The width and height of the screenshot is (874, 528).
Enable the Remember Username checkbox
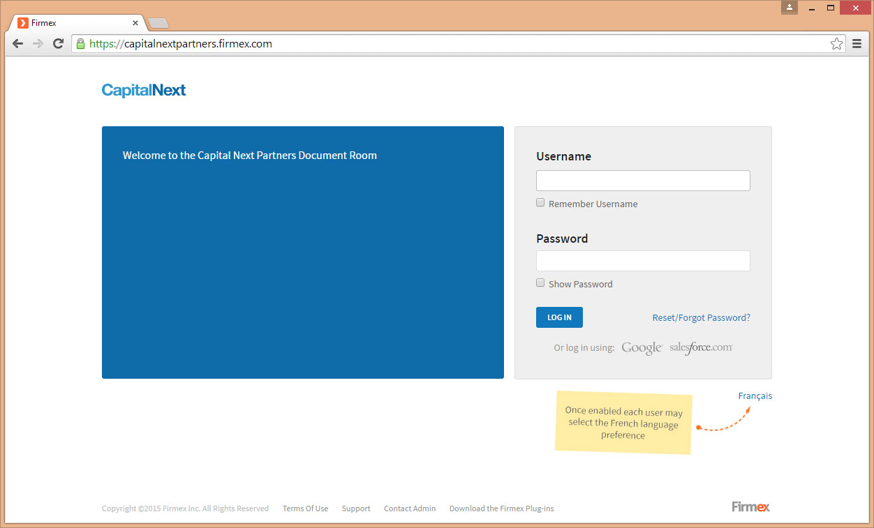coord(540,203)
